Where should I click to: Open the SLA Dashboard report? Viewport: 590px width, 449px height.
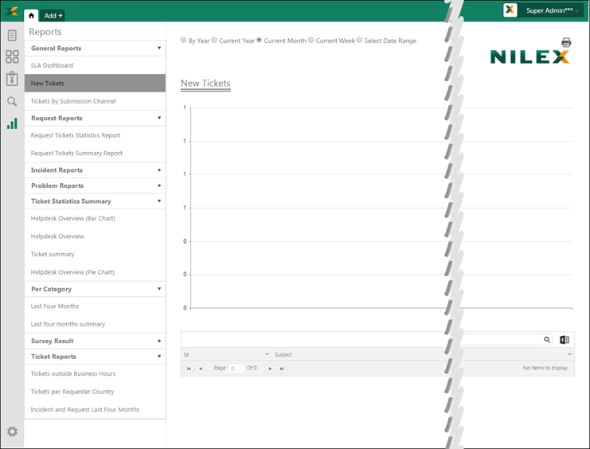[x=52, y=65]
